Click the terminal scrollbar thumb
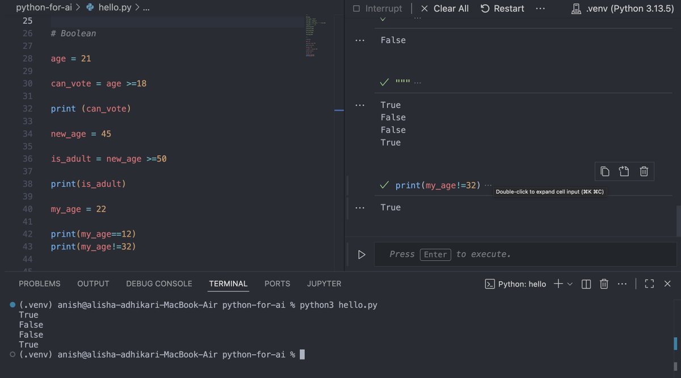The image size is (681, 378). [x=675, y=344]
